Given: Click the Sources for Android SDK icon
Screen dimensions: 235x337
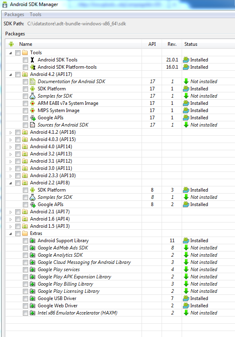Looking at the screenshot, I should [x=32, y=125].
